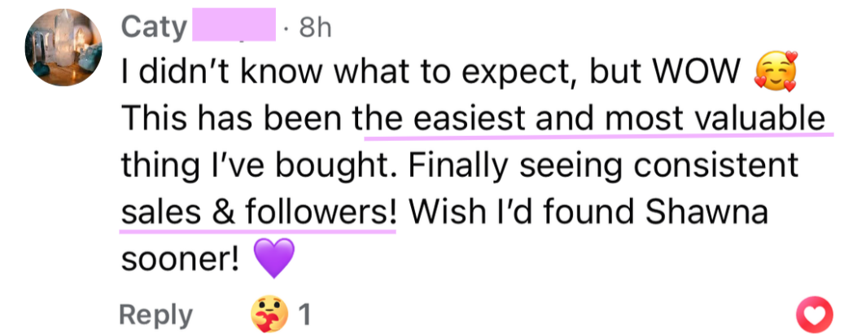Click underlined text "sales & followers!"
The image size is (844, 334).
(x=259, y=213)
